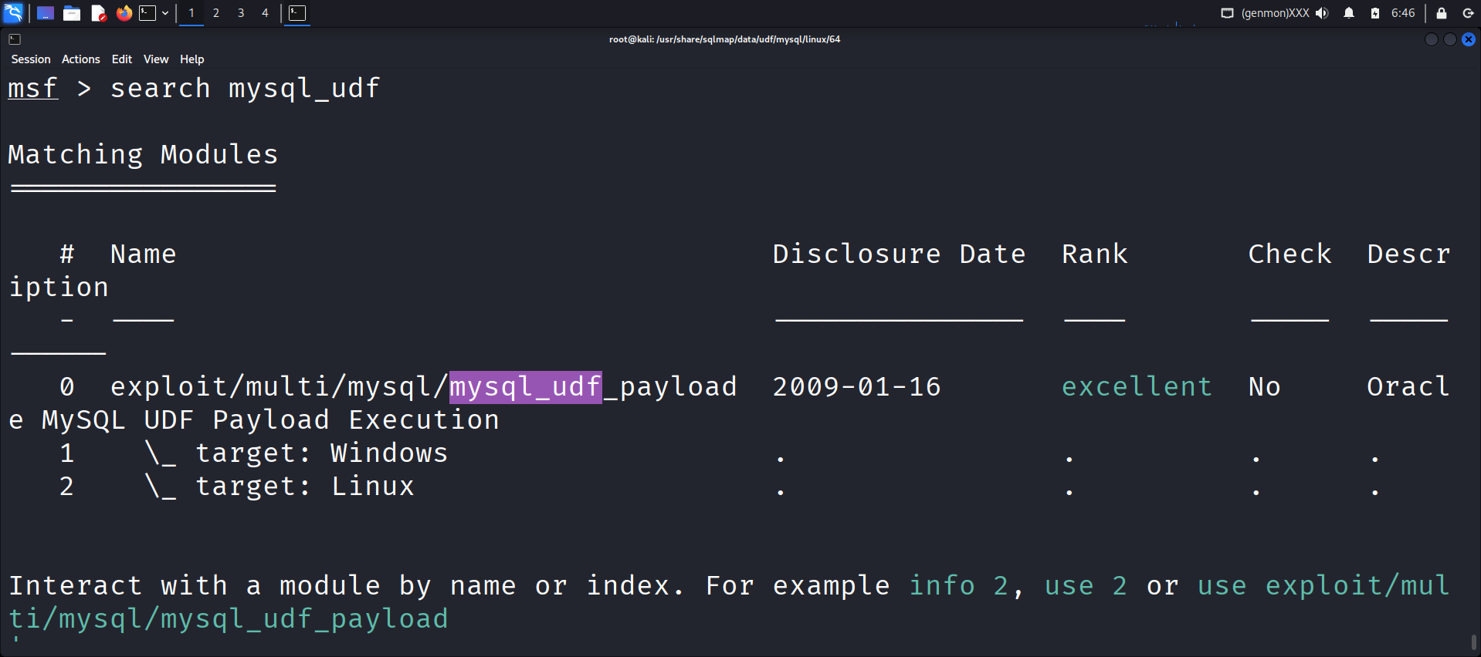Expand the terminal launcher dropdown arrow
This screenshot has width=1481, height=657.
click(x=165, y=13)
